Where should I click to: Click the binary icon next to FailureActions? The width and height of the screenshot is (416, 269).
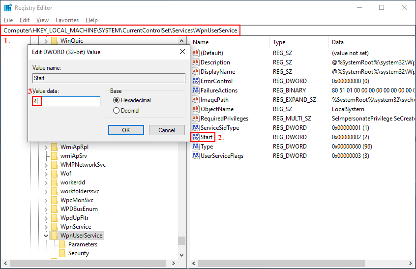point(196,90)
